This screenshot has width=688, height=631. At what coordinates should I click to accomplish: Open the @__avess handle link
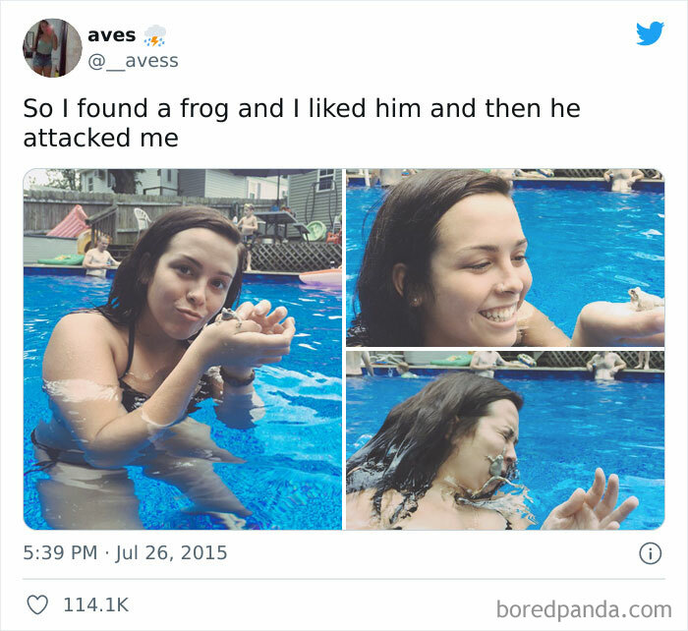[133, 61]
